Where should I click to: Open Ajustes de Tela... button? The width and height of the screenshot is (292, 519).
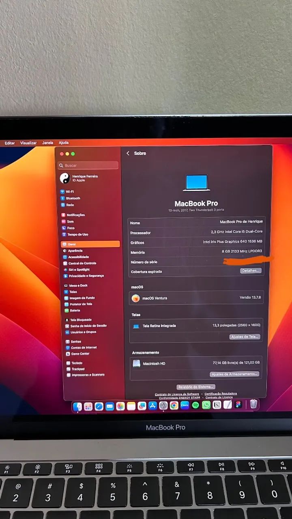click(x=245, y=337)
